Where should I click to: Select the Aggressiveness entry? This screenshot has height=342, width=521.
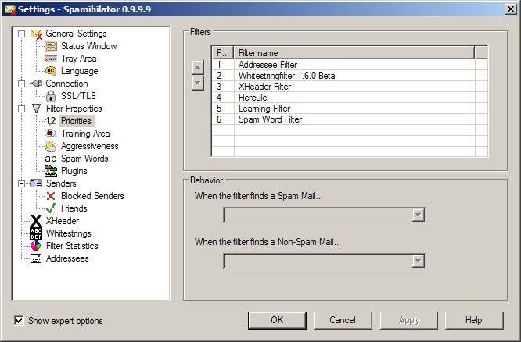click(x=90, y=146)
